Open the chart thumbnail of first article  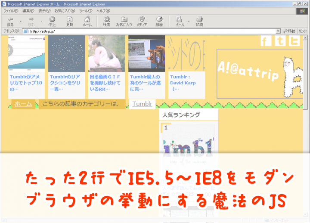click(x=26, y=53)
